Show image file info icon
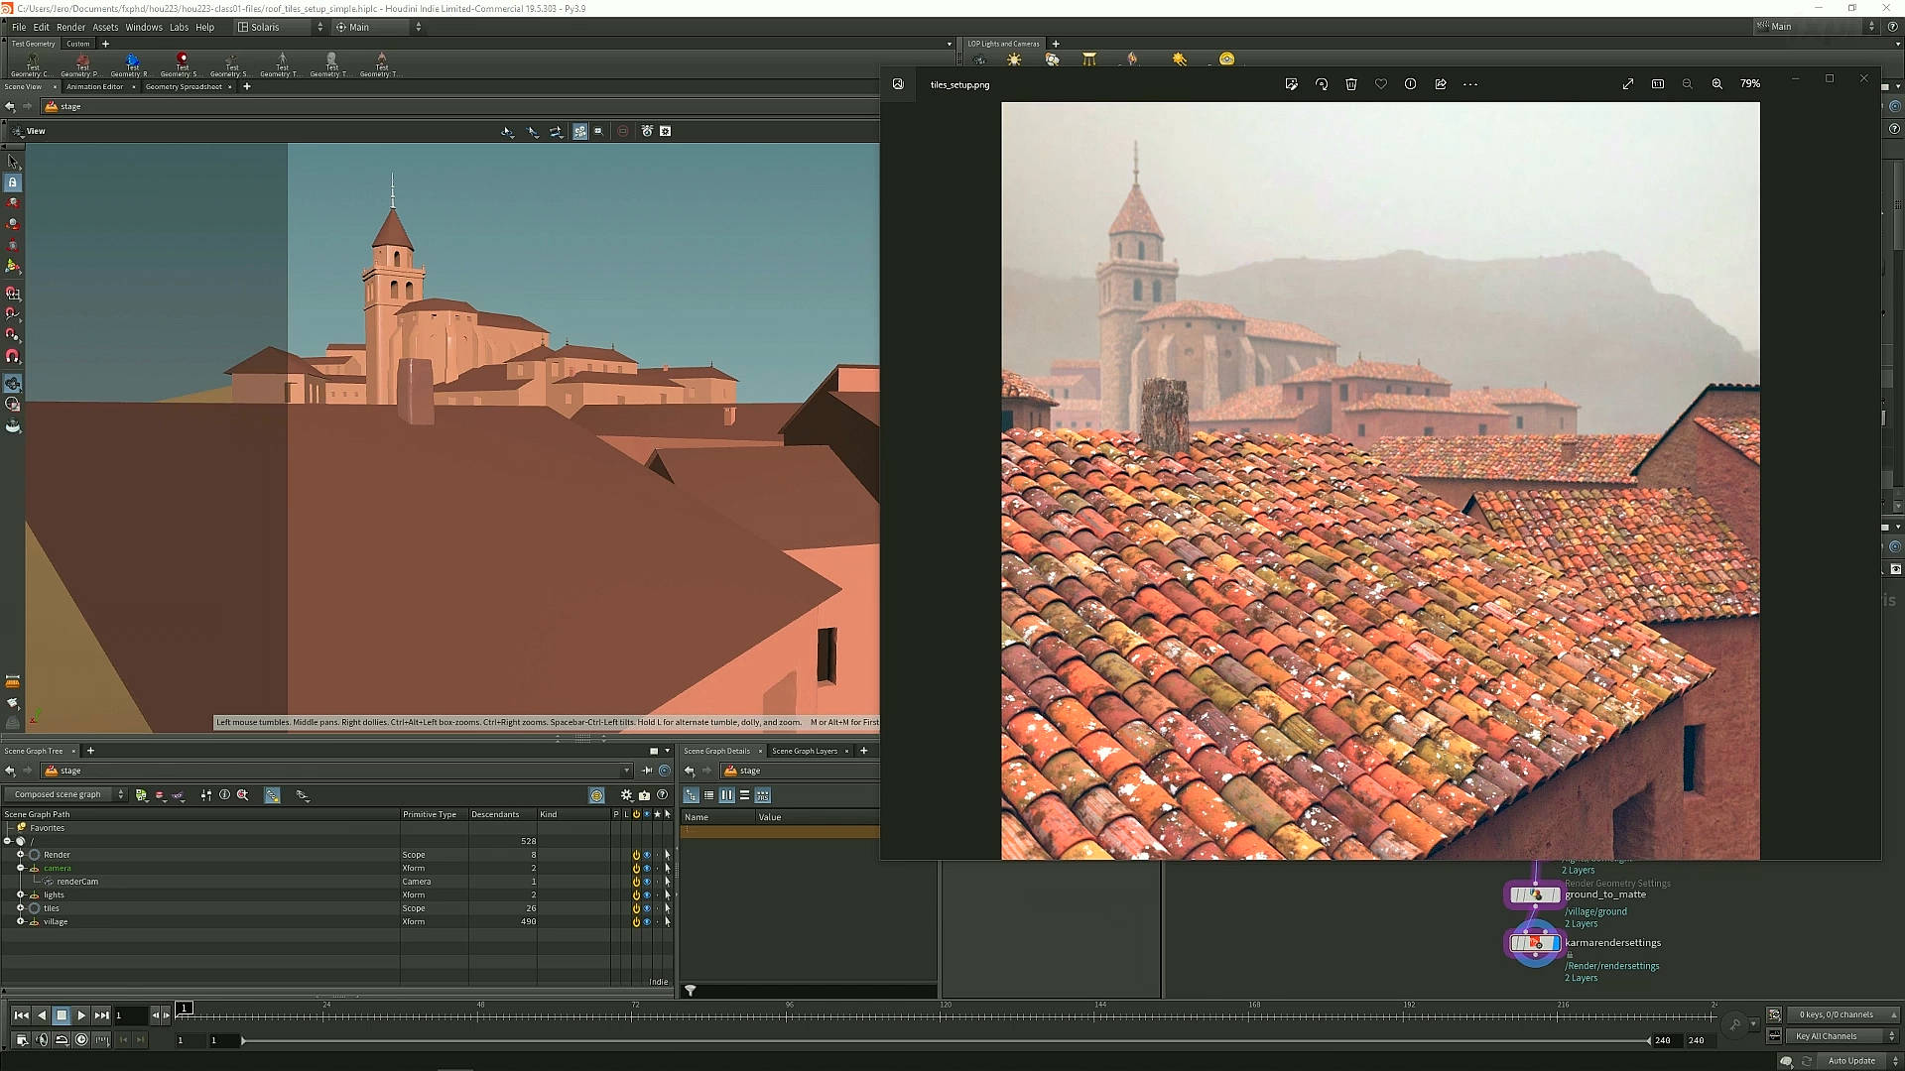The width and height of the screenshot is (1905, 1071). point(1410,84)
